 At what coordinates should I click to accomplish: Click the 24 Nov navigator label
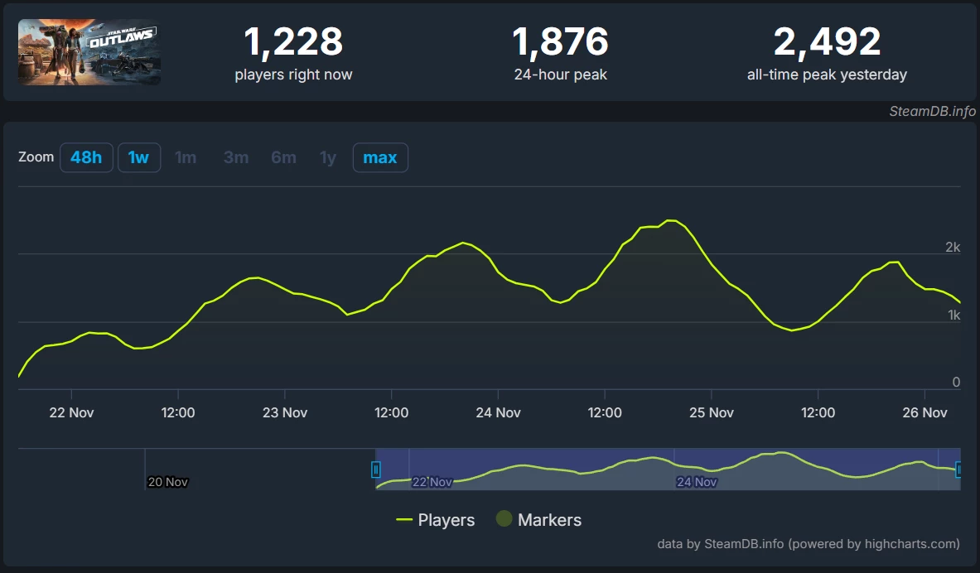(696, 482)
